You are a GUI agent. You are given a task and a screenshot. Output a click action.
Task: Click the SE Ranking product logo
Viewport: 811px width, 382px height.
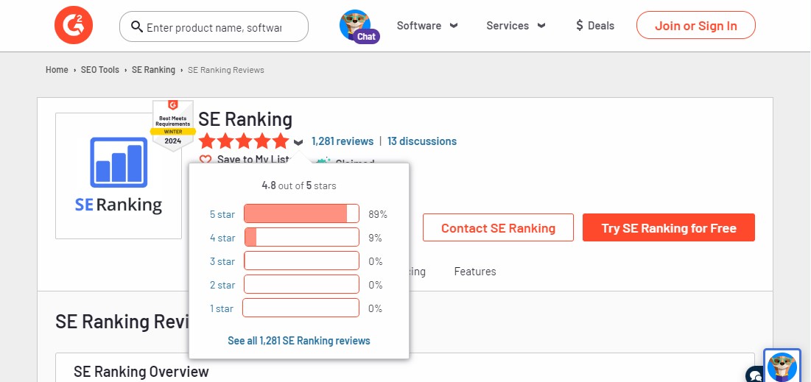119,176
